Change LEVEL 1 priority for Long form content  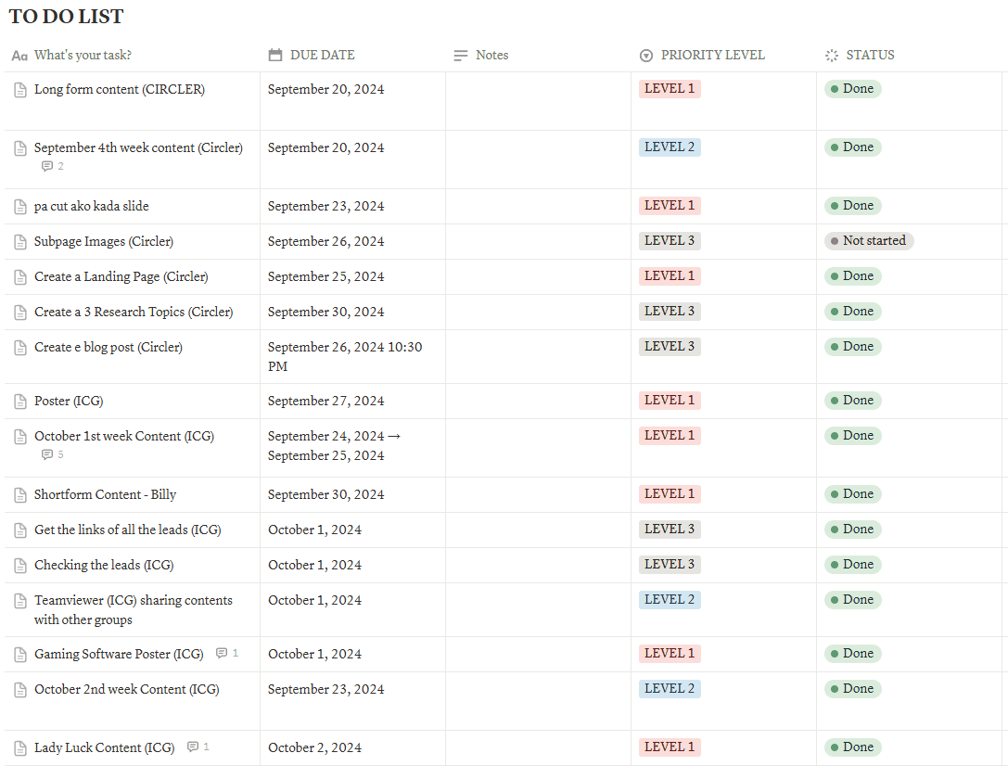click(x=670, y=89)
